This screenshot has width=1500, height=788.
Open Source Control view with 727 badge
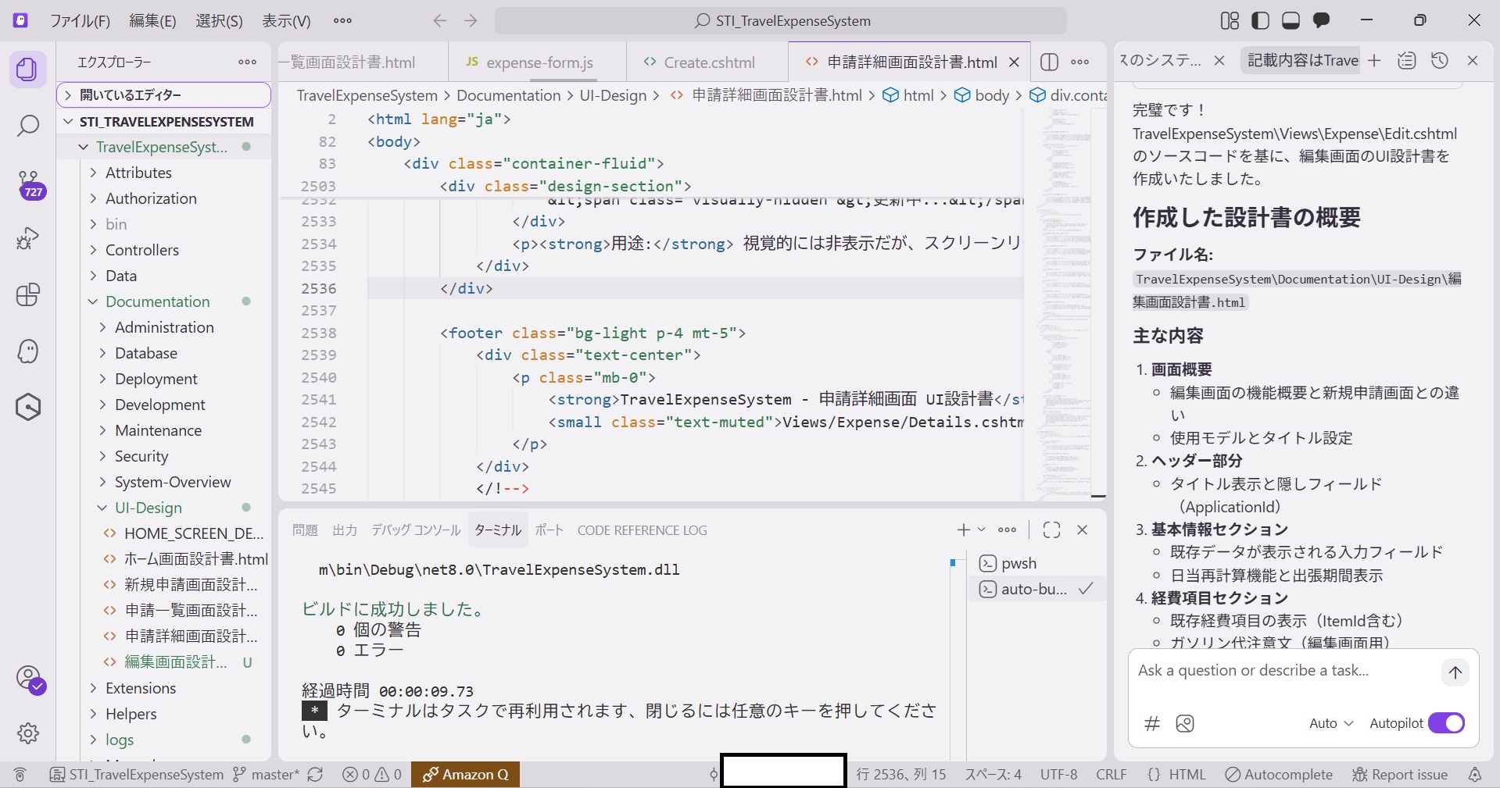(28, 184)
